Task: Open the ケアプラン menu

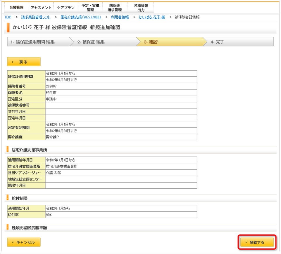Action: tap(66, 8)
